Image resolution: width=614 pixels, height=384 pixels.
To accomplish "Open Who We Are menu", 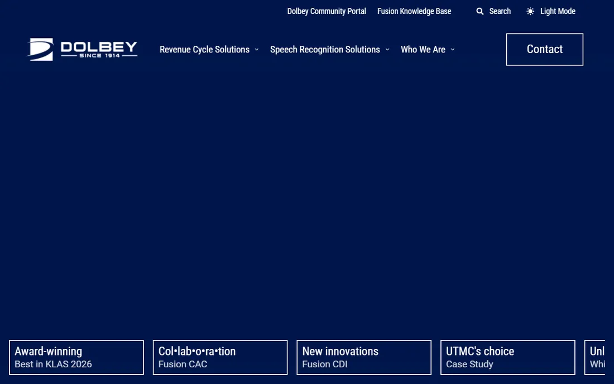I will (423, 49).
